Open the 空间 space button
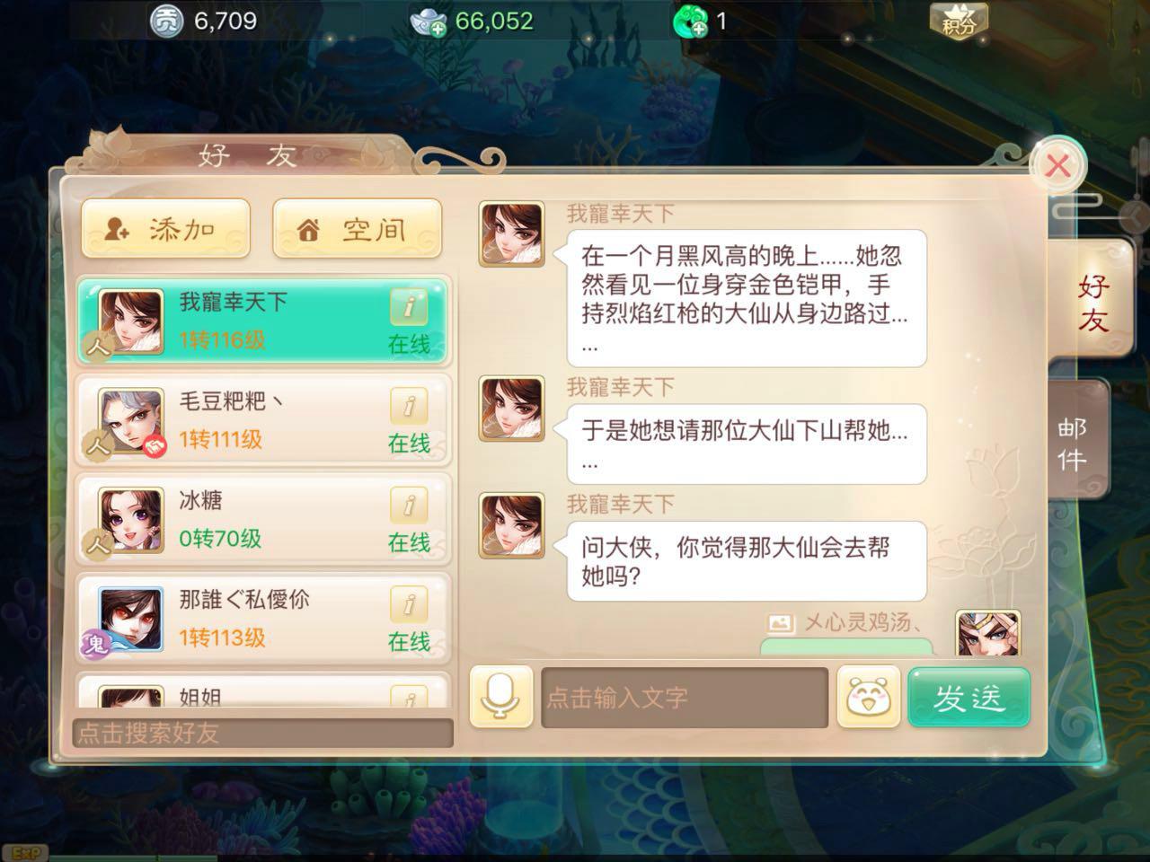Screen dimensions: 1150x862 pos(357,230)
